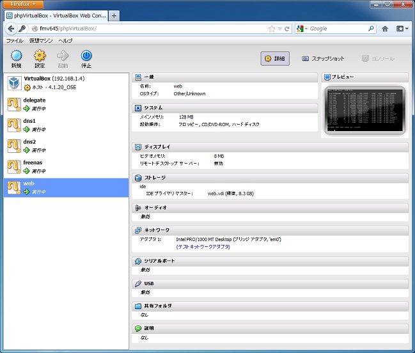Open the bookmarks menu button

pyautogui.click(x=402, y=29)
